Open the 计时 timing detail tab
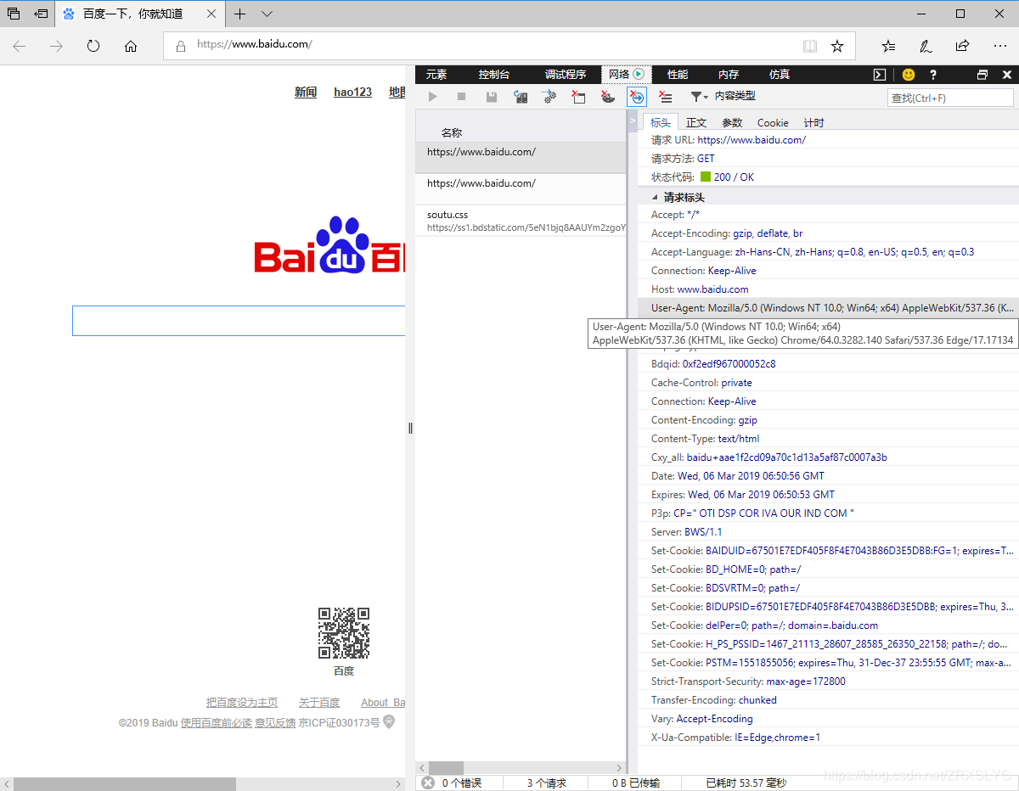This screenshot has width=1019, height=791. 814,122
